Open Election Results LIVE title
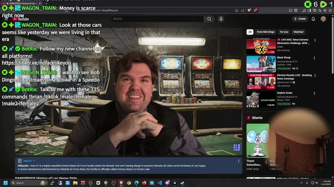This screenshot has height=187, width=334. coord(294,77)
